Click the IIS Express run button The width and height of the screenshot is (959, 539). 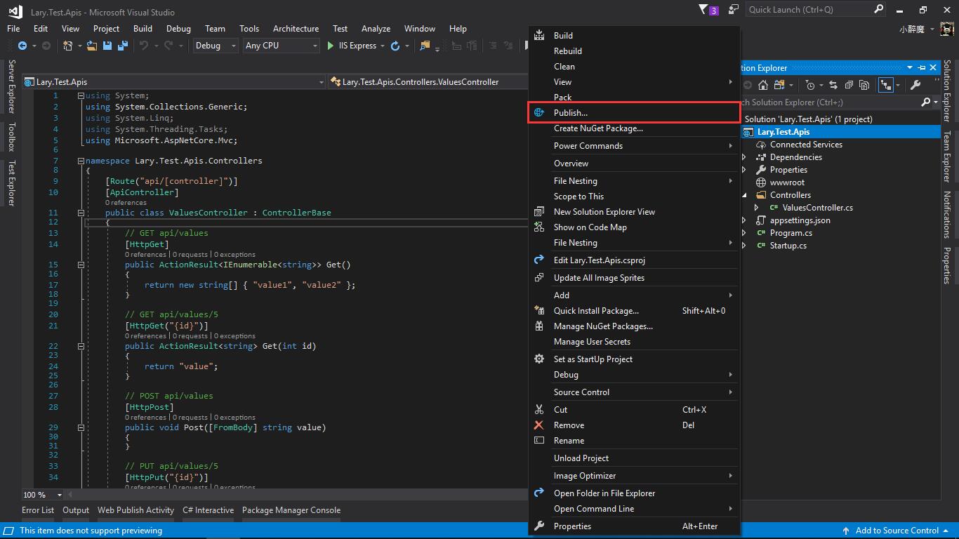tap(352, 46)
